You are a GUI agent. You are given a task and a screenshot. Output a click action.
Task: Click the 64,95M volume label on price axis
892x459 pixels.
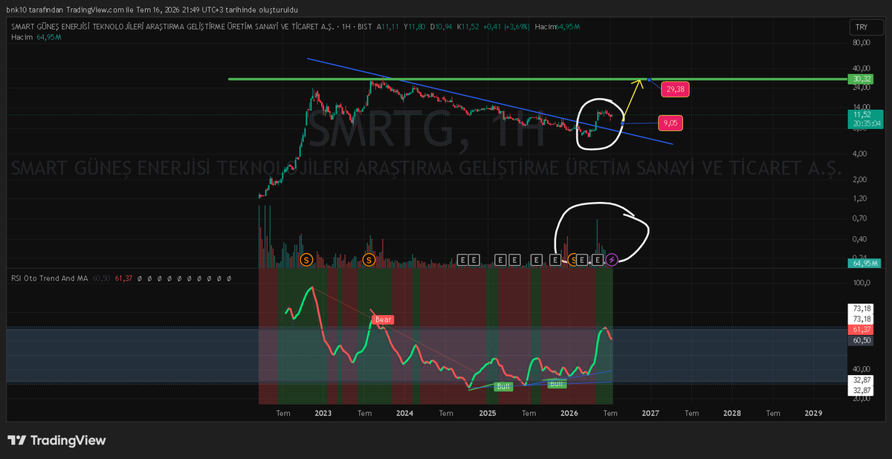pos(863,264)
